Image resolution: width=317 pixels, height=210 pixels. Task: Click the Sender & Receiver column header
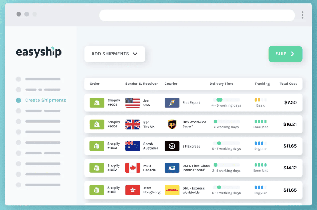[141, 84]
